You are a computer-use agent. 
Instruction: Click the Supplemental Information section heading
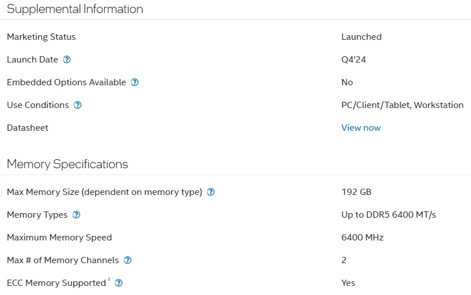[x=75, y=9]
